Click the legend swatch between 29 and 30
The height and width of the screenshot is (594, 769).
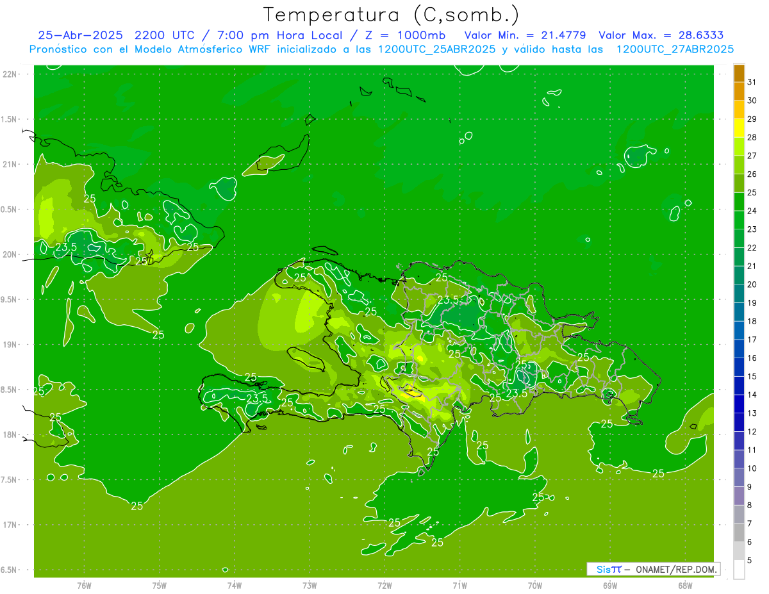click(739, 110)
